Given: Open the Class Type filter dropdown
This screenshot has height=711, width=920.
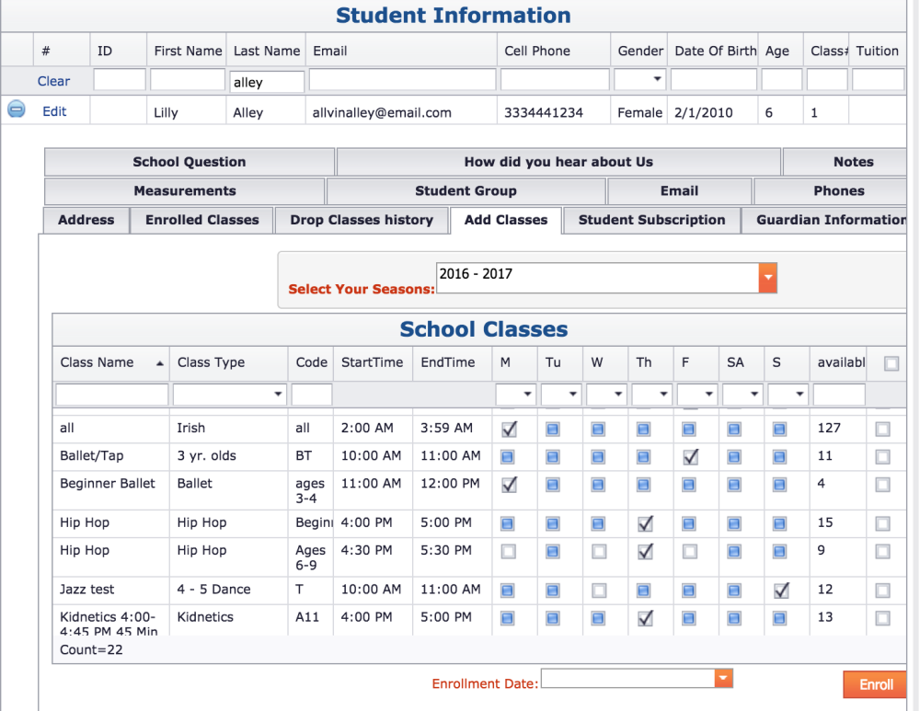Looking at the screenshot, I should 278,395.
